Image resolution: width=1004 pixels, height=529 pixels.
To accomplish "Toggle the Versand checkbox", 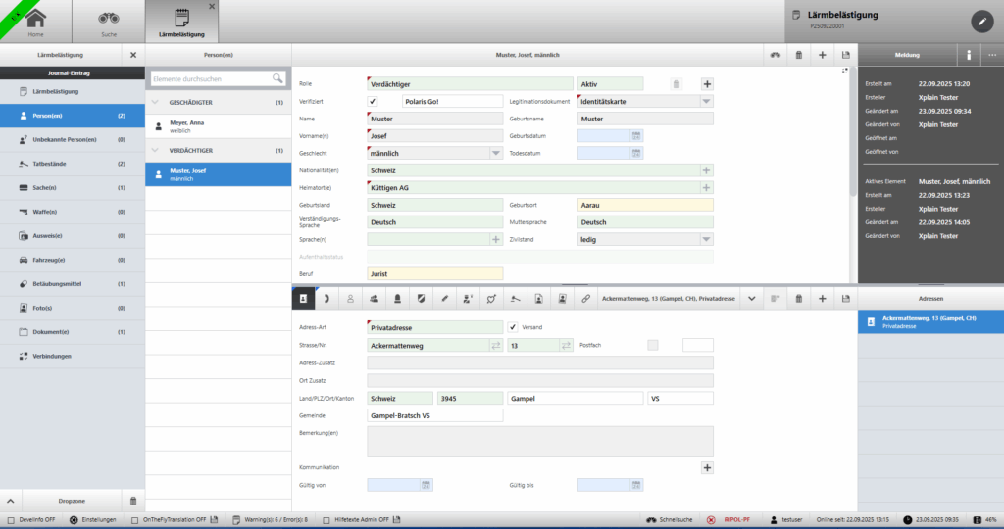I will pos(513,327).
